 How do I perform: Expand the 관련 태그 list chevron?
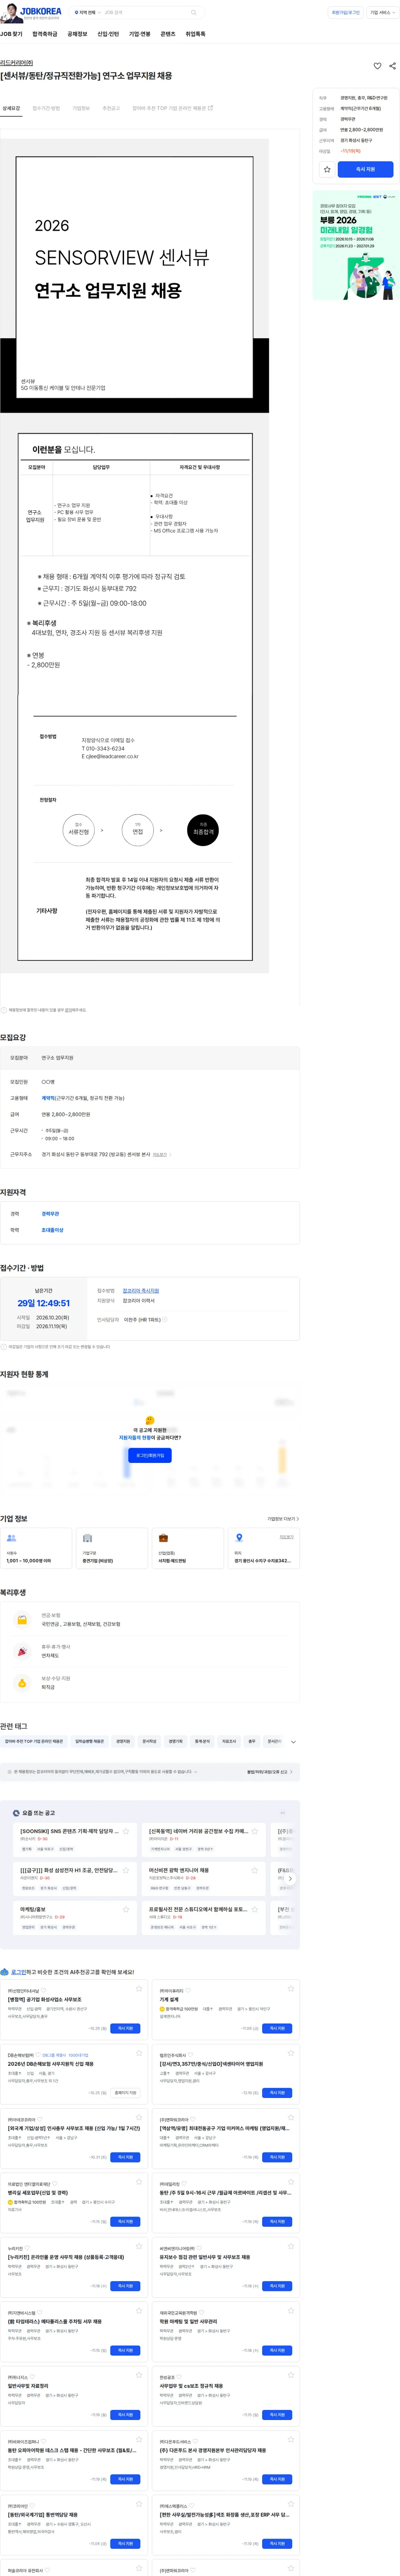[x=293, y=1741]
